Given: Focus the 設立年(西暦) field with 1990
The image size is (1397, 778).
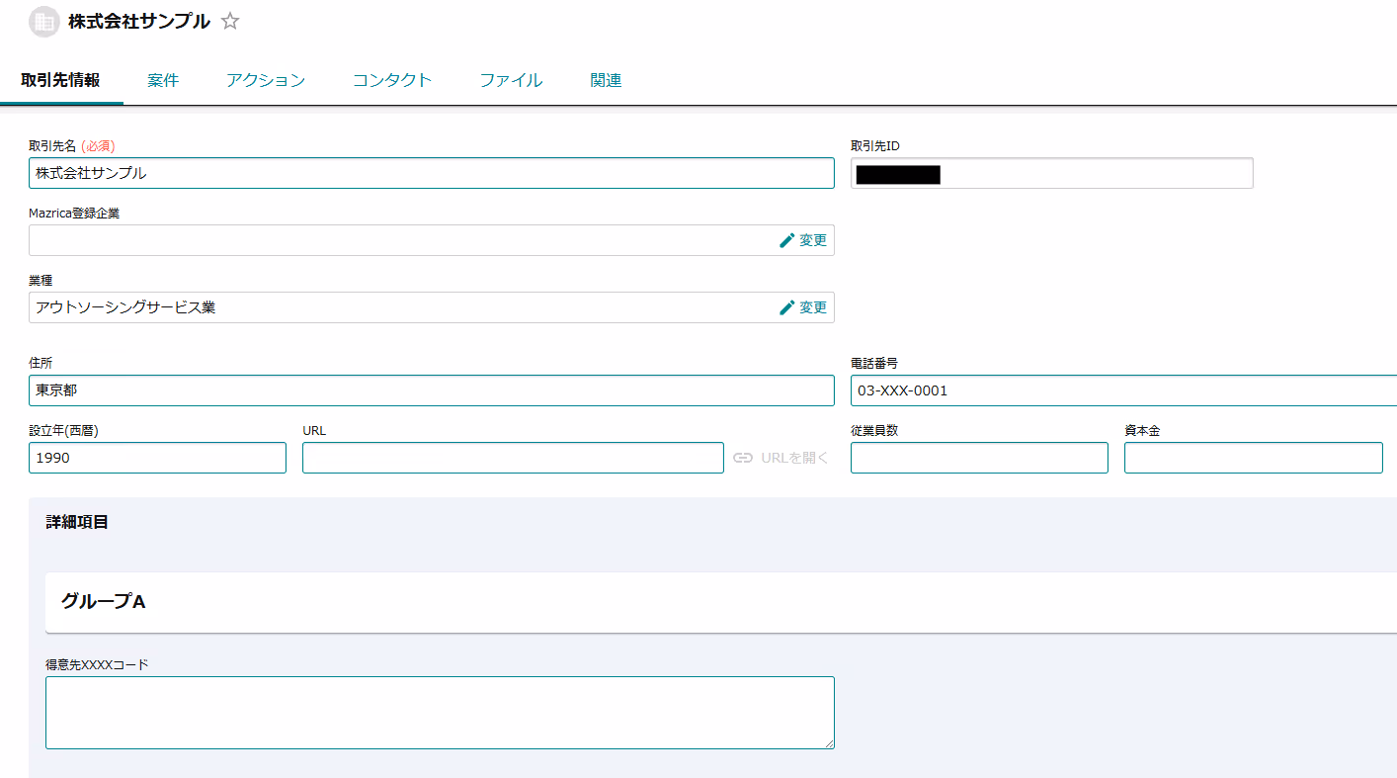Looking at the screenshot, I should [x=157, y=458].
